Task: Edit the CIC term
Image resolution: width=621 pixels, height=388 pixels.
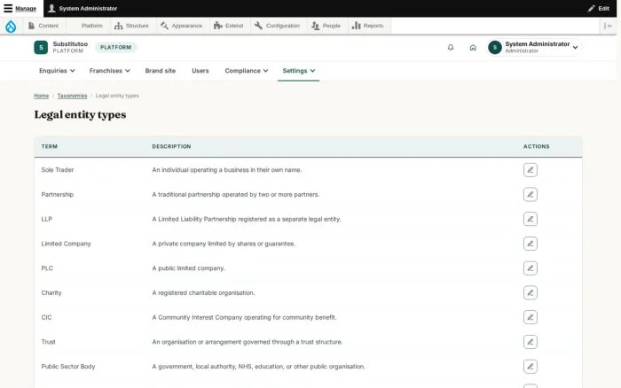Action: 530,317
